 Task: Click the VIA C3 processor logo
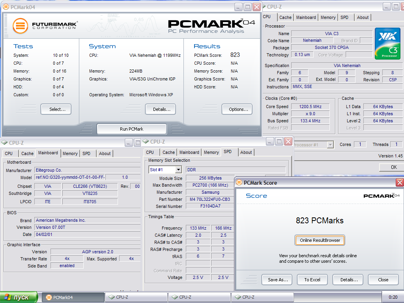coord(387,44)
